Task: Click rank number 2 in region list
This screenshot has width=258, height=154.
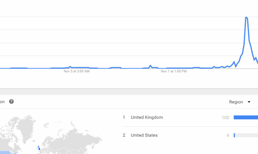Action: pos(124,135)
